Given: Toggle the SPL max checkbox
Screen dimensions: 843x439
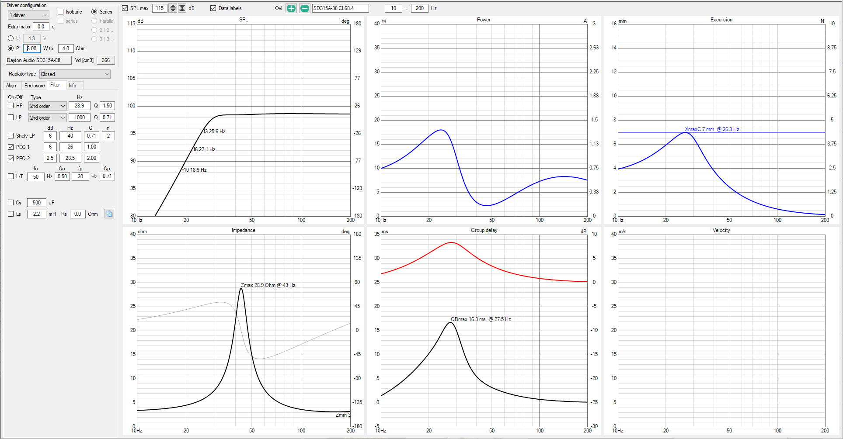Looking at the screenshot, I should point(125,8).
